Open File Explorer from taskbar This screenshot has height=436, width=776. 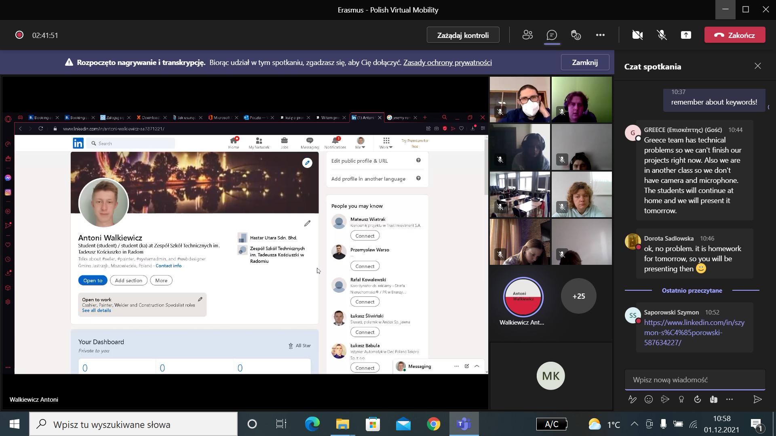coord(342,424)
